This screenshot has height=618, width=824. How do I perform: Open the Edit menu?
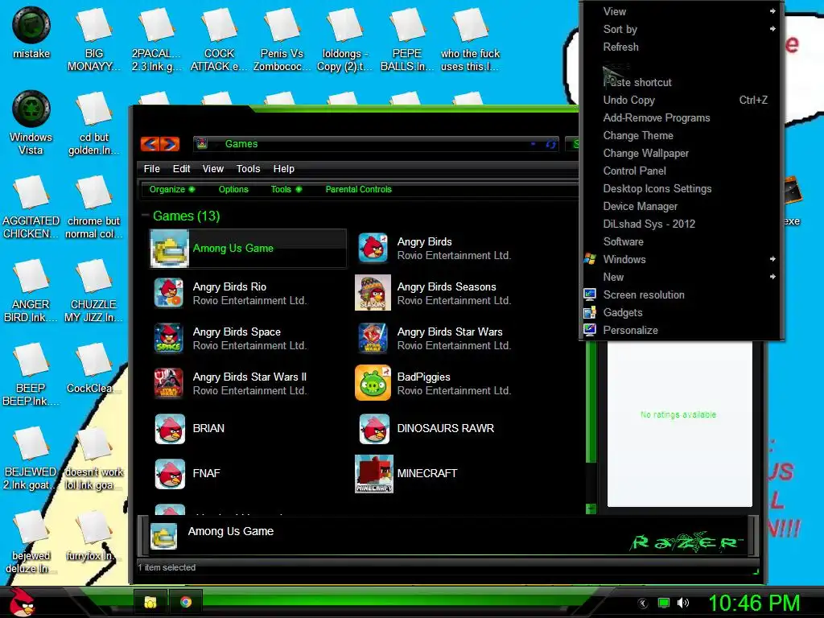coord(181,169)
